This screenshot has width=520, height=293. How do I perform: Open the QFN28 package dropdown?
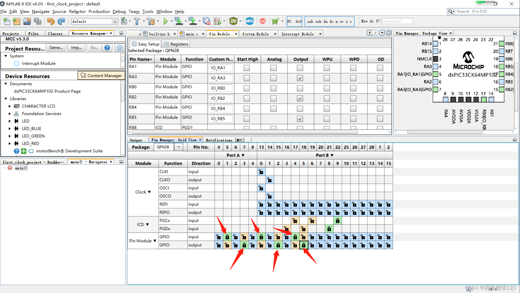tap(179, 147)
